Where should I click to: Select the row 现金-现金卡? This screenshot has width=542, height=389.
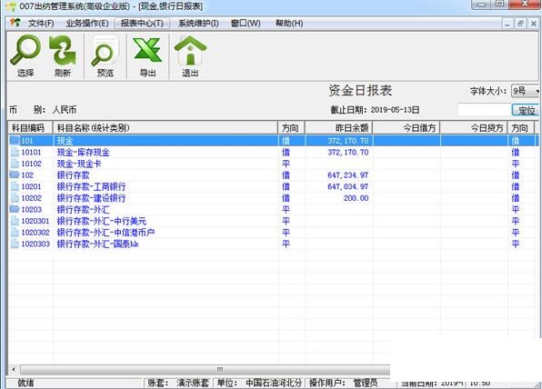pyautogui.click(x=273, y=164)
